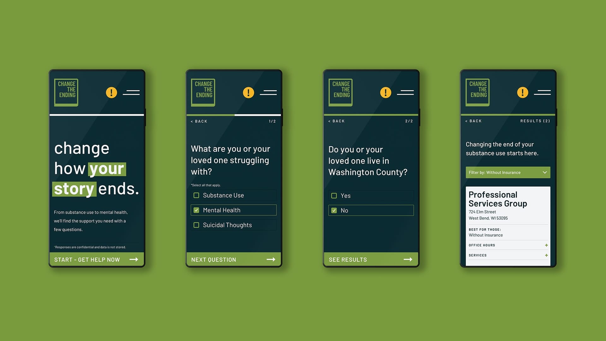Click the See Results button
Screen dimensions: 606x341
coord(370,260)
